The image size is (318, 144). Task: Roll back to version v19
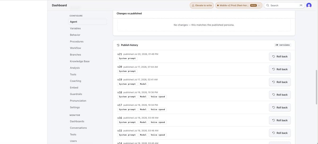(280, 82)
